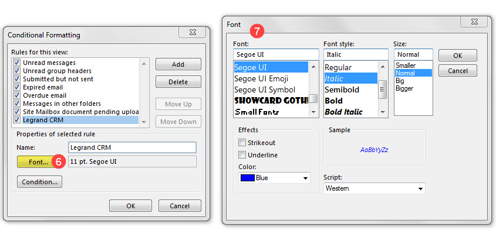Open the Condition... settings
The image size is (496, 241).
[x=40, y=182]
